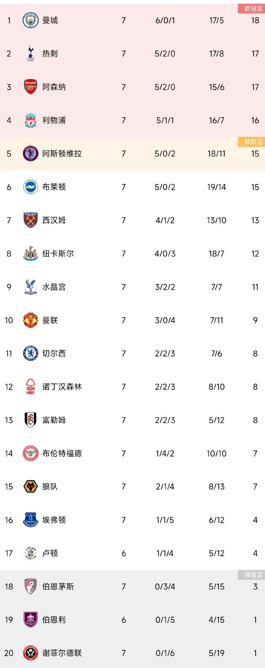Open team name 谢菲尔德联
Viewport: 265px width, 668px height.
click(62, 653)
